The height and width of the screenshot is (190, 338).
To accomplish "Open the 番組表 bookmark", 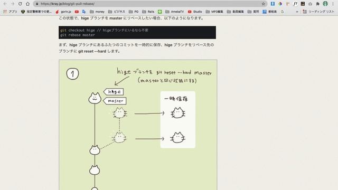I will pyautogui.click(x=270, y=12).
